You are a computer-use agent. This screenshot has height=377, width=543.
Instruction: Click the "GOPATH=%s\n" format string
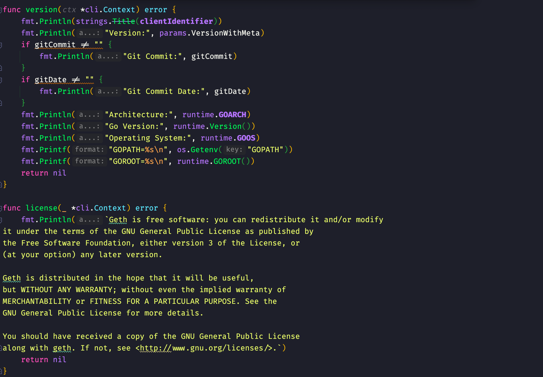(x=138, y=150)
